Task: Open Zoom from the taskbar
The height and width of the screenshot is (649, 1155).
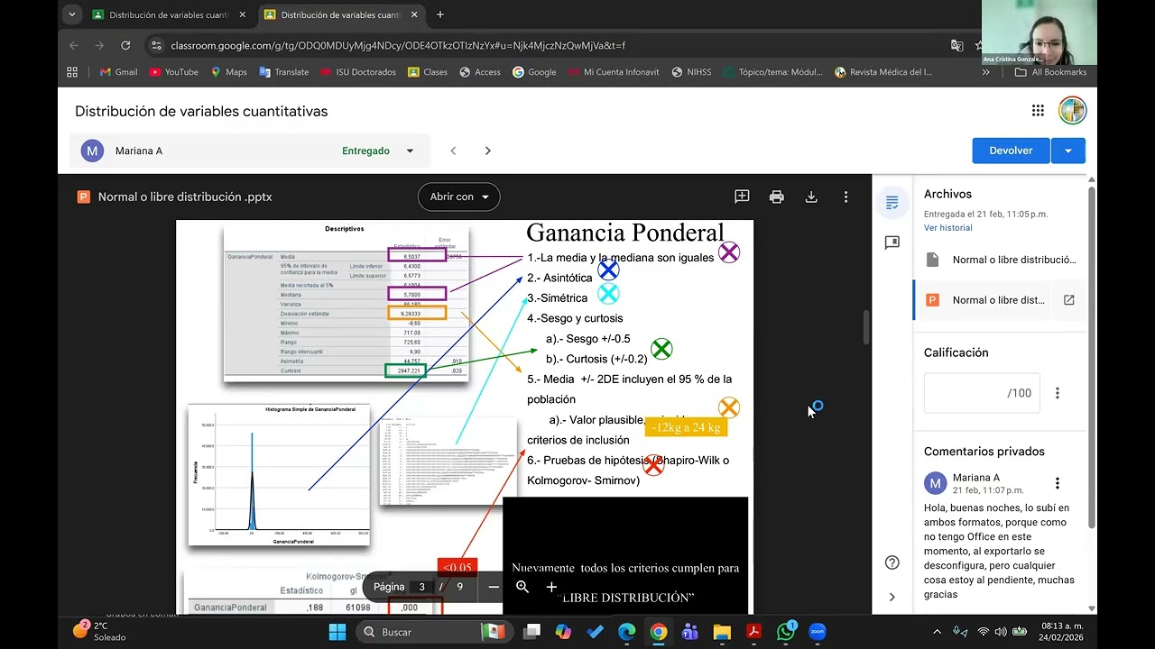Action: (817, 632)
